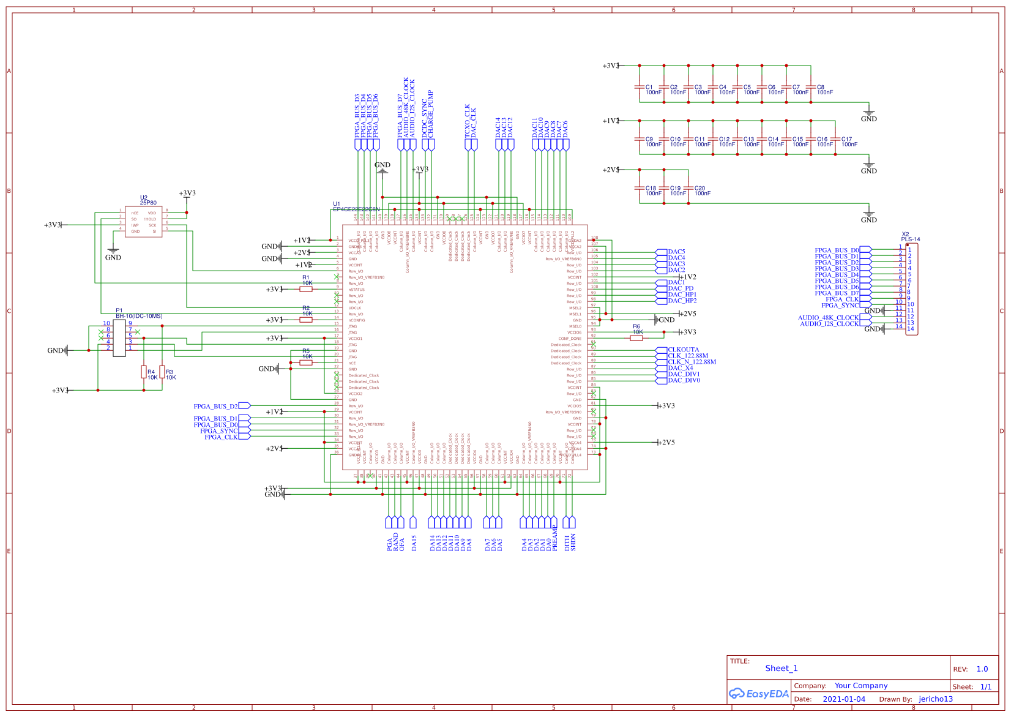The width and height of the screenshot is (1011, 717).
Task: Click the Your Company field
Action: (x=860, y=686)
